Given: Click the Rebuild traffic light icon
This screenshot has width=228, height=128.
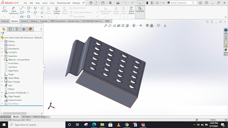Looking at the screenshot, I should pos(147,3).
